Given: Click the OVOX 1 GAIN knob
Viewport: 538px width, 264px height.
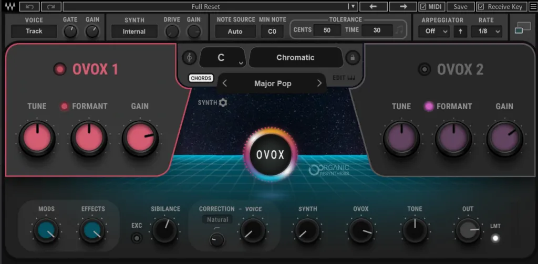Looking at the screenshot, I should [140, 139].
